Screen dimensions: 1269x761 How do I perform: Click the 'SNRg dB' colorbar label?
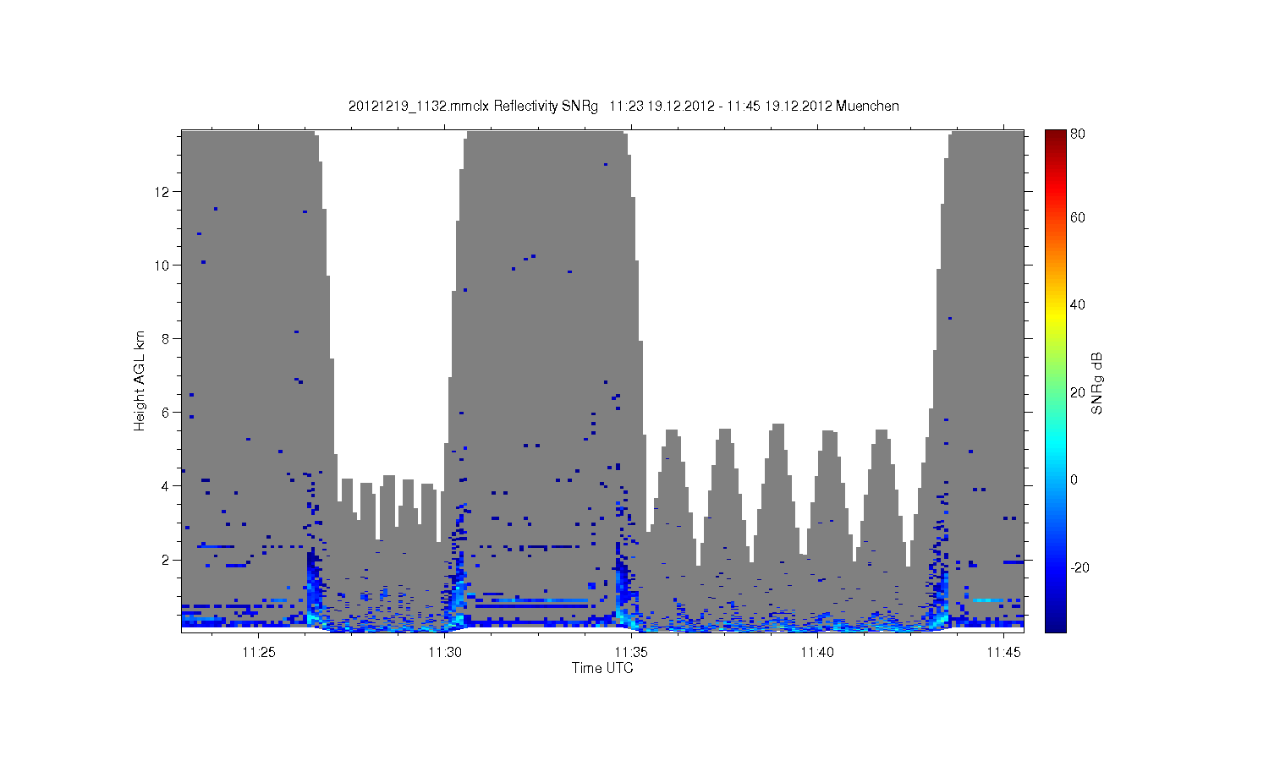pos(1097,382)
